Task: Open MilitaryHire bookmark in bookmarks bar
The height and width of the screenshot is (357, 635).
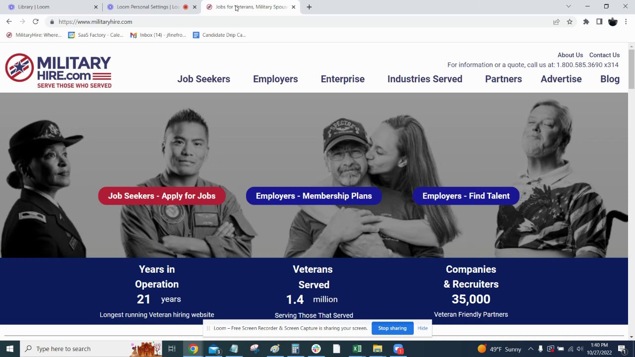Action: [x=34, y=35]
